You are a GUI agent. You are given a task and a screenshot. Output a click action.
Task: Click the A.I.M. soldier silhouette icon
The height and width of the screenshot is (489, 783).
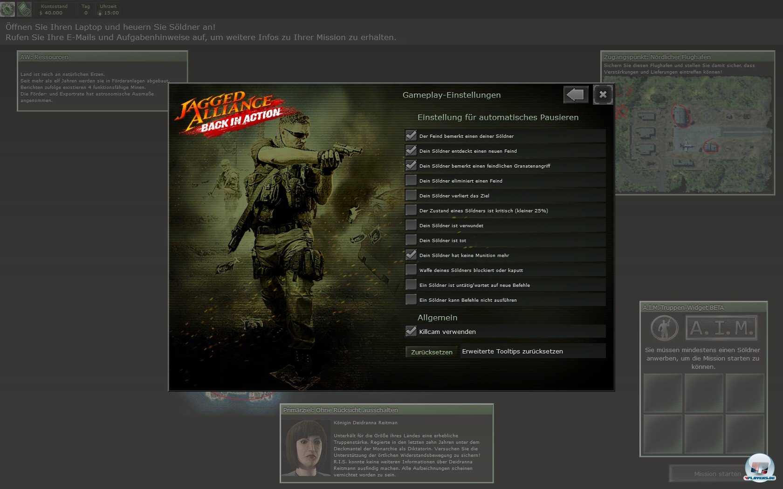tap(664, 328)
